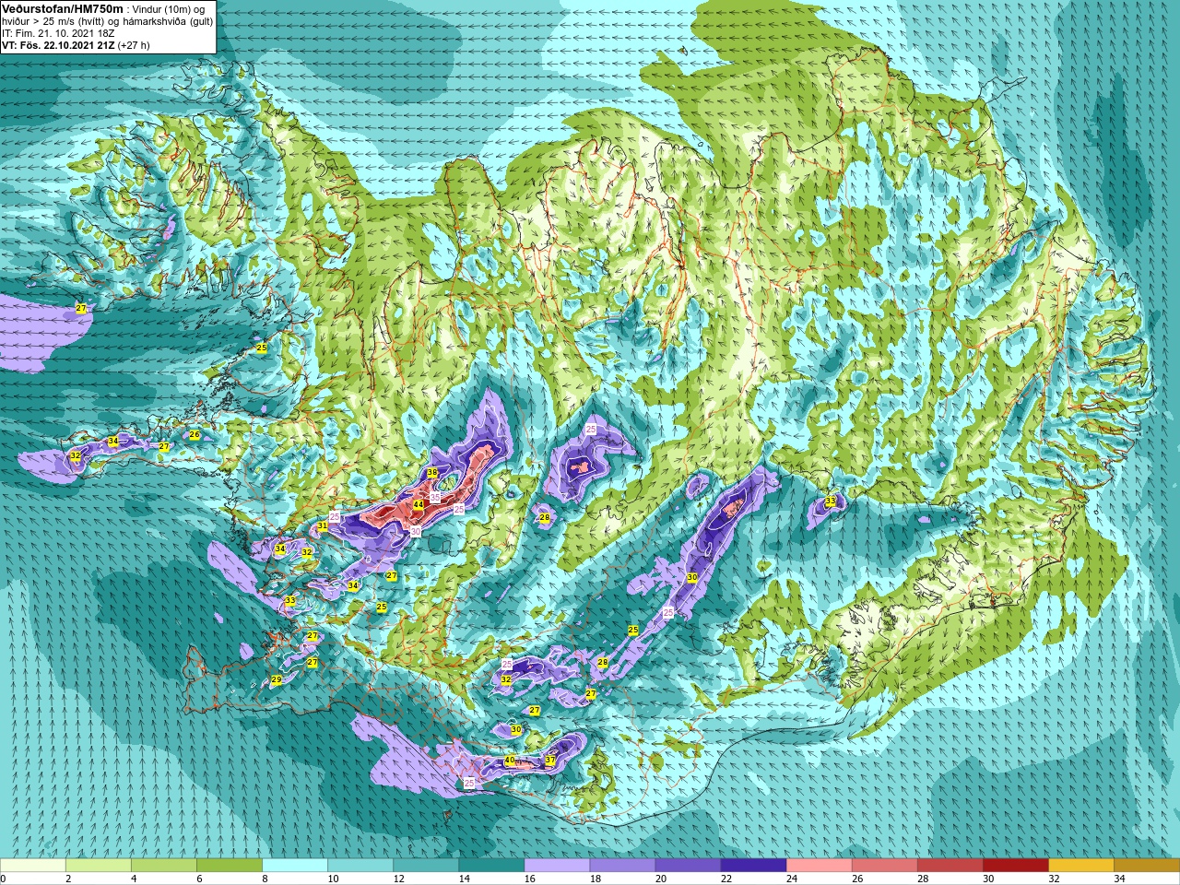Click the 26–28 m/s salmon legend swatch
Screen dimensions: 1180x885
(x=884, y=866)
